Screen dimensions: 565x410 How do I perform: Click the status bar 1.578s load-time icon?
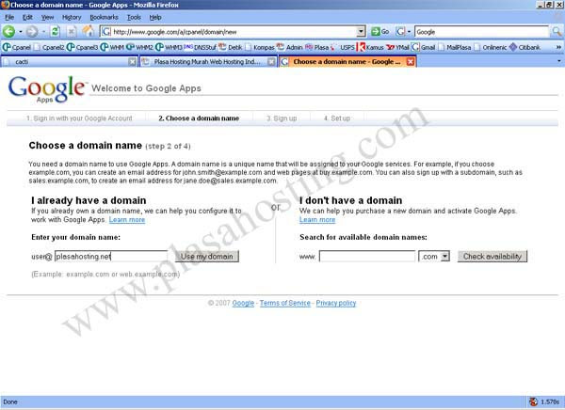[x=533, y=402]
